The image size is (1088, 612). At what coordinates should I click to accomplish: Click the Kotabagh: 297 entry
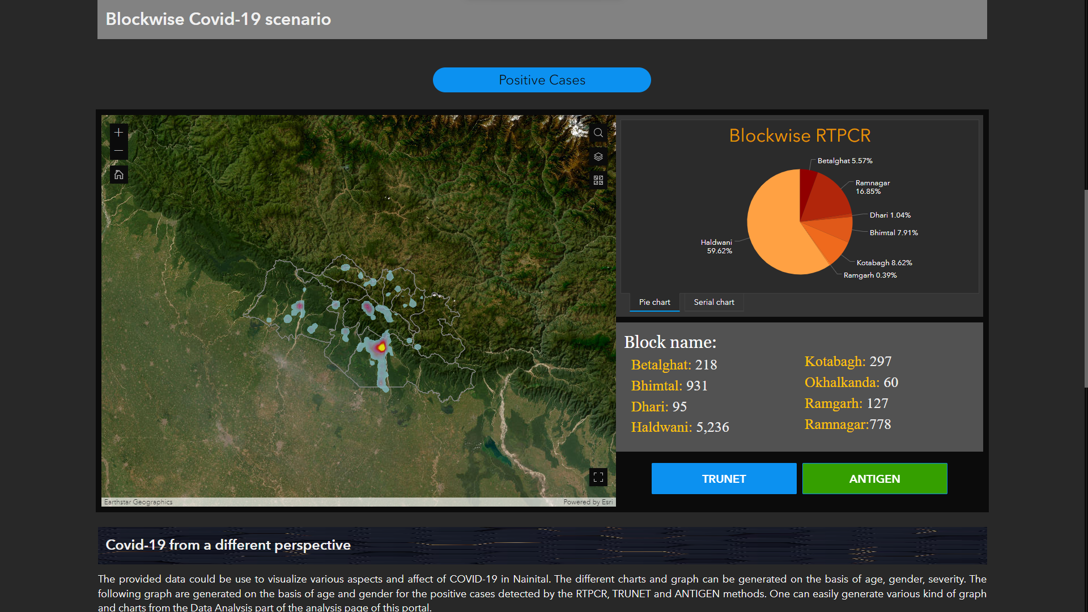848,362
